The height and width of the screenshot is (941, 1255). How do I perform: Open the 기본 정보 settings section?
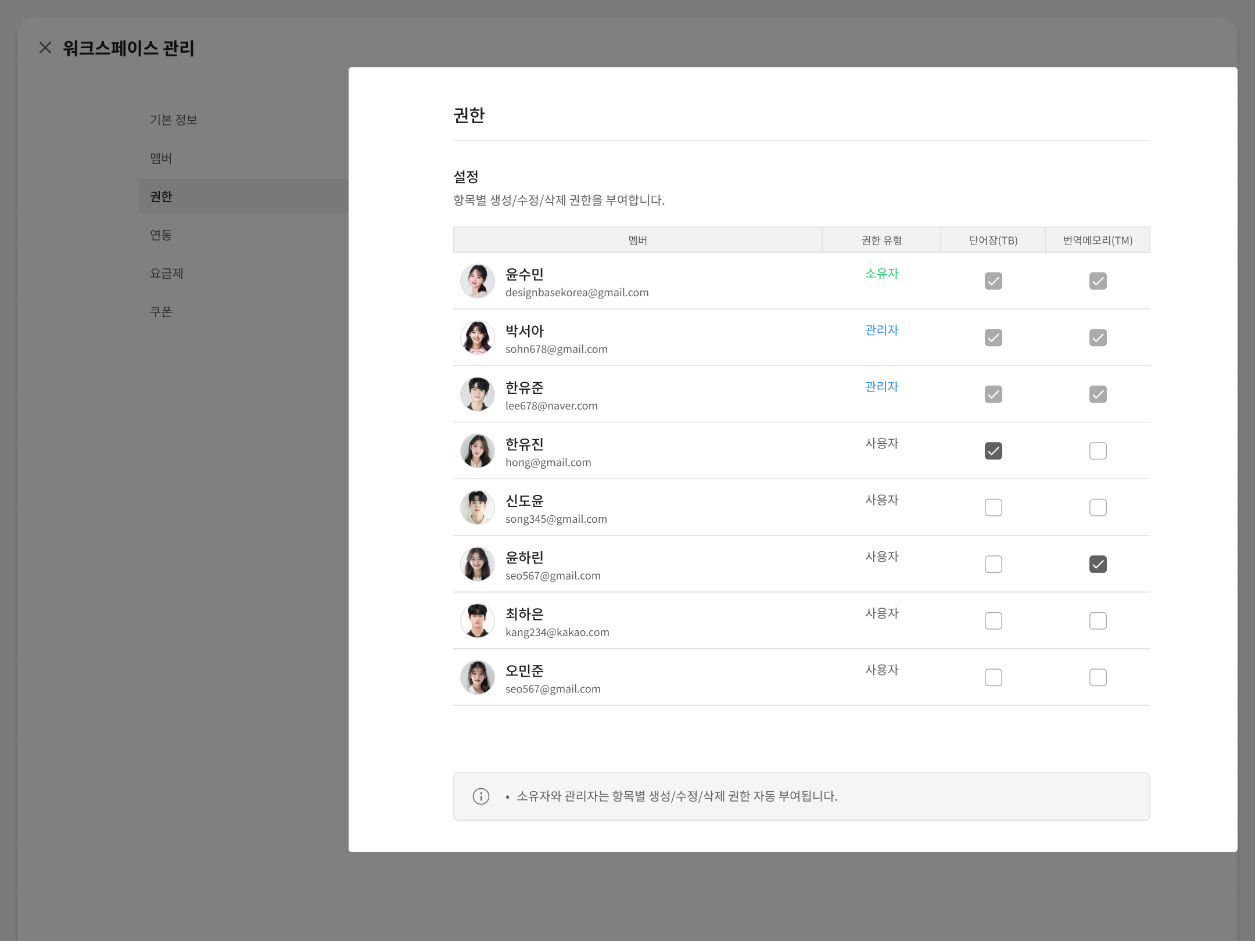[x=174, y=120]
